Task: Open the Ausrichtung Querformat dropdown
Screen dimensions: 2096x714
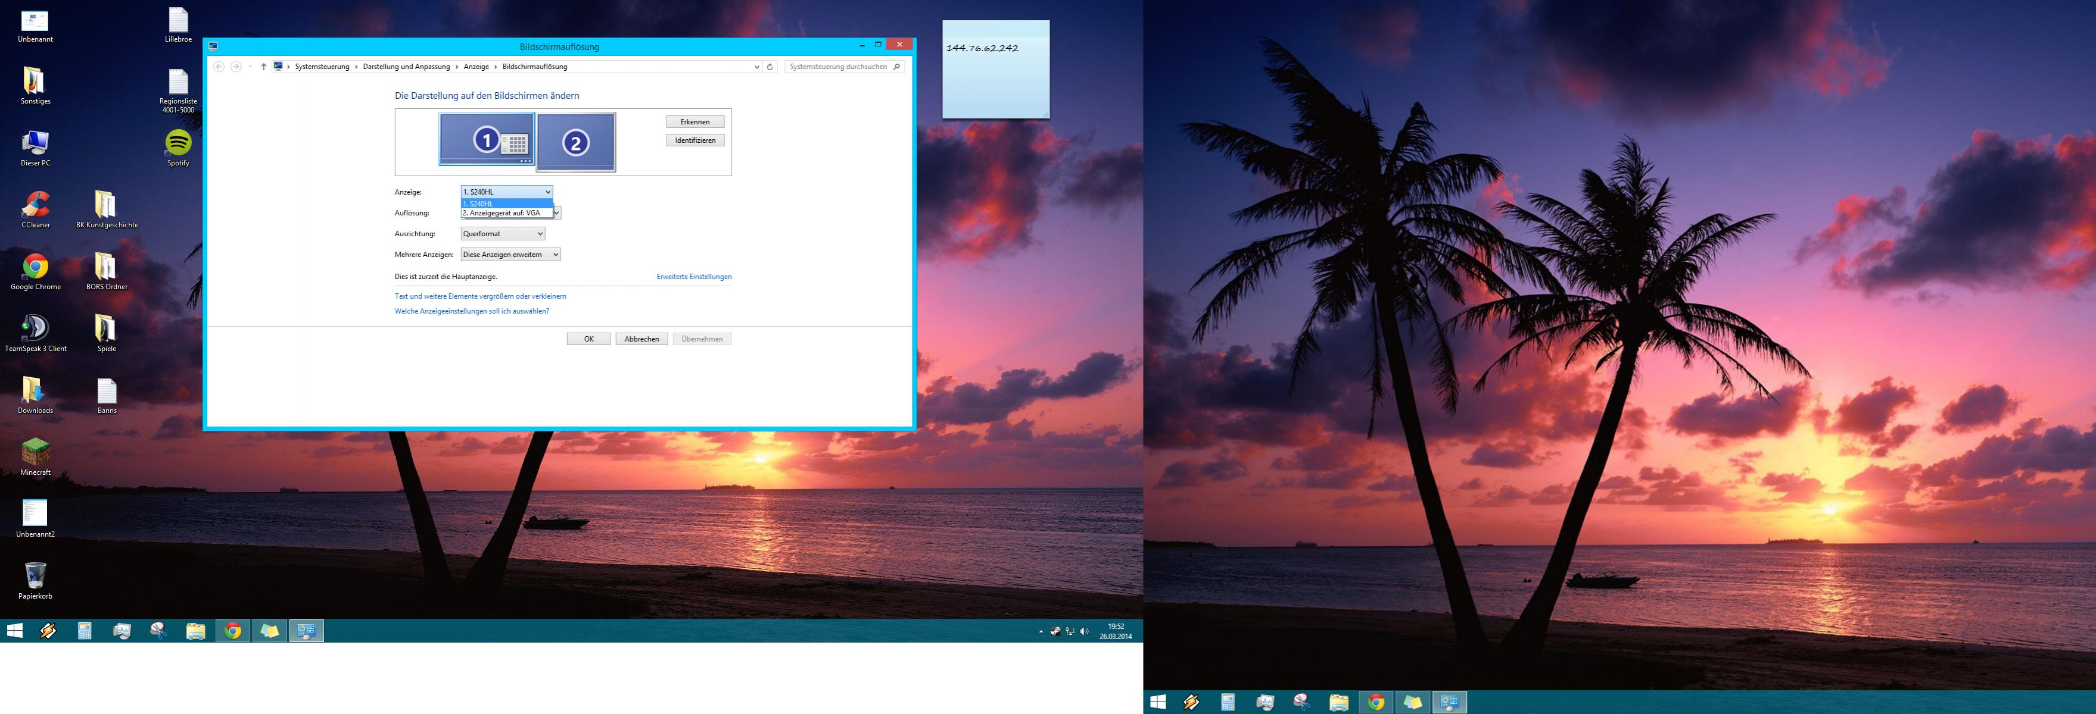Action: tap(502, 233)
